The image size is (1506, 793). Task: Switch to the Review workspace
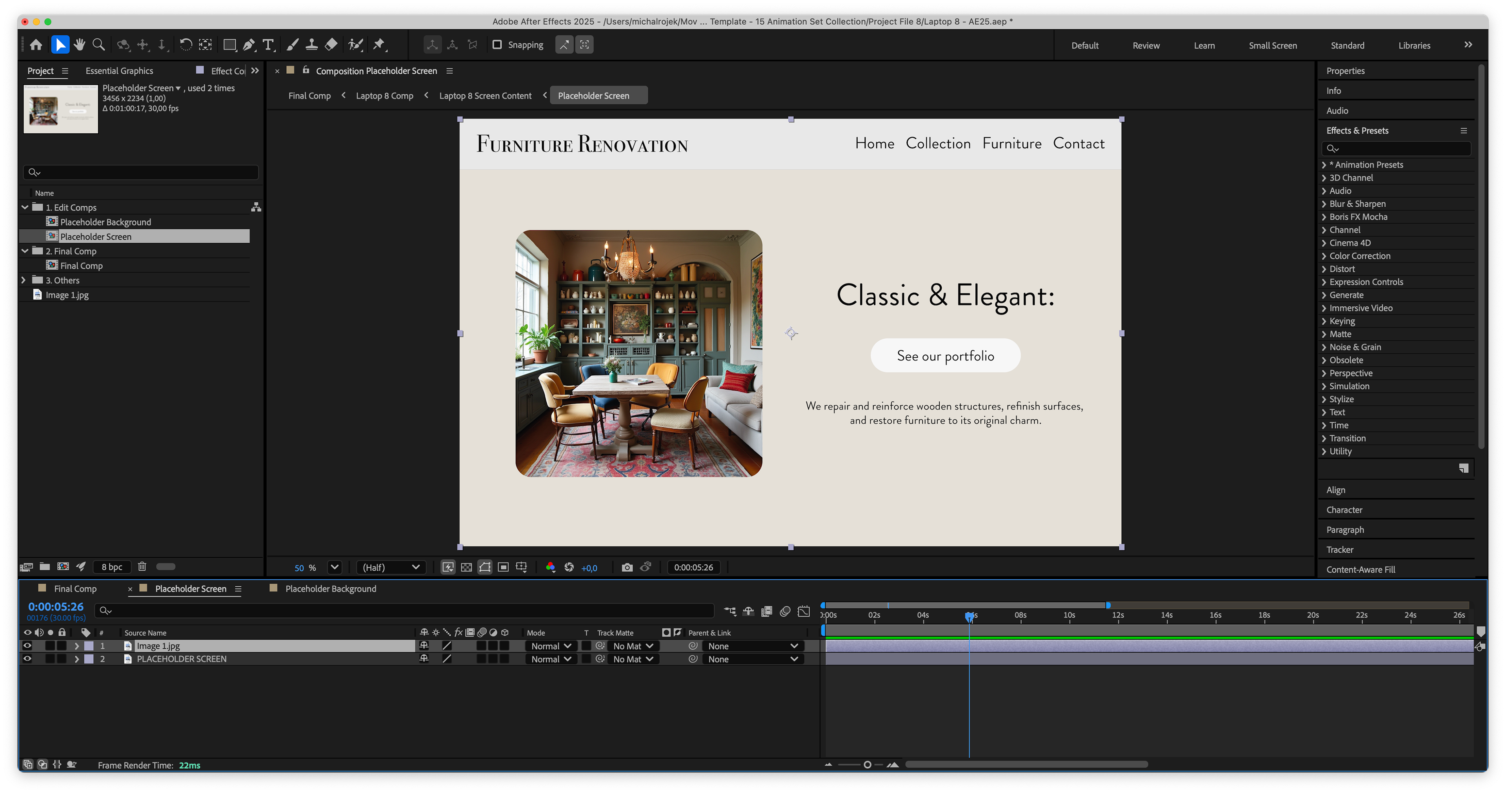click(1146, 45)
